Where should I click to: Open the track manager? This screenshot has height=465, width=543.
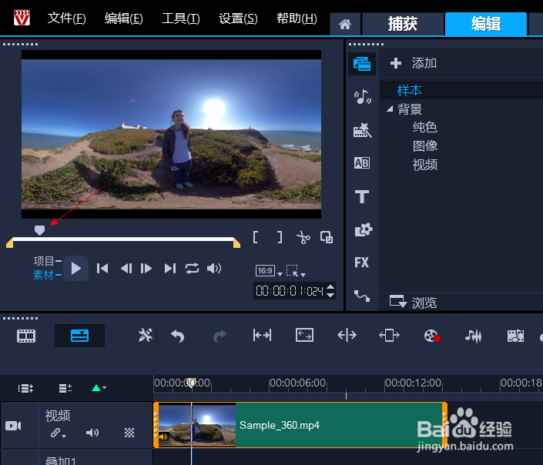pyautogui.click(x=65, y=388)
